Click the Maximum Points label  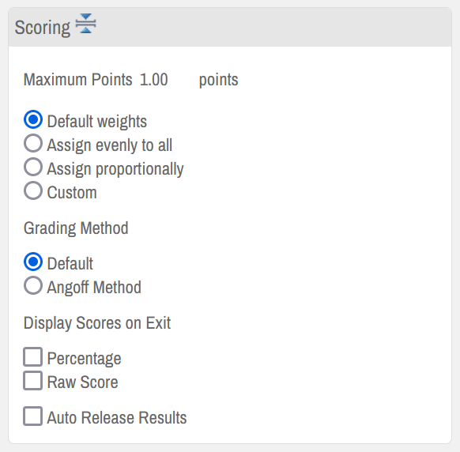click(x=77, y=80)
